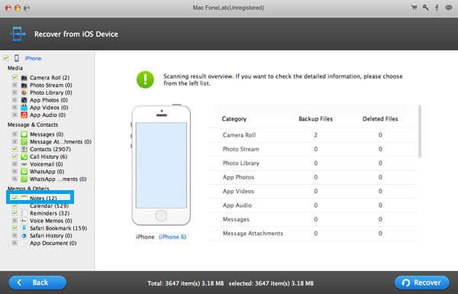The image size is (458, 294).
Task: Click the total items status text
Action: 185,283
